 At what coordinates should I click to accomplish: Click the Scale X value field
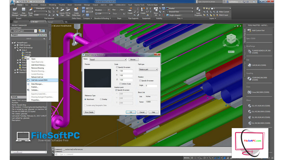click(x=126, y=71)
